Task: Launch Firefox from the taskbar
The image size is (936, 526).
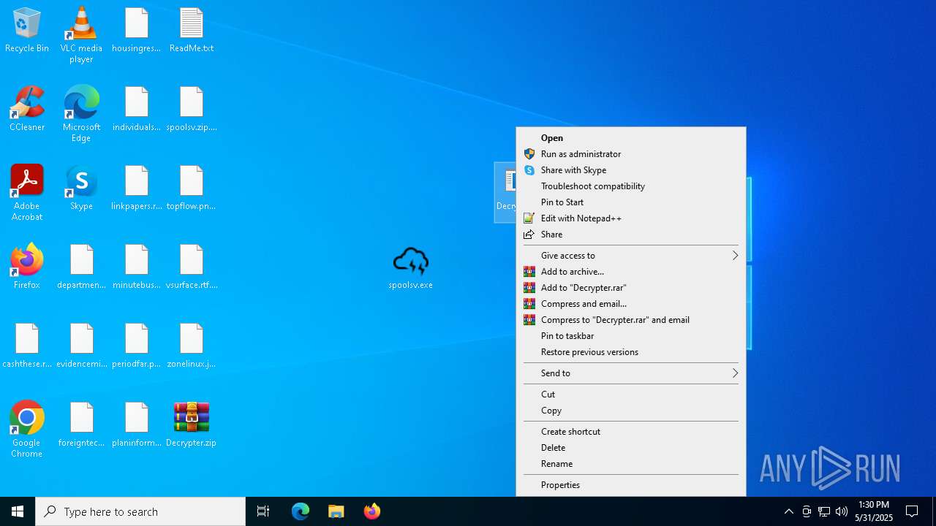Action: [371, 511]
